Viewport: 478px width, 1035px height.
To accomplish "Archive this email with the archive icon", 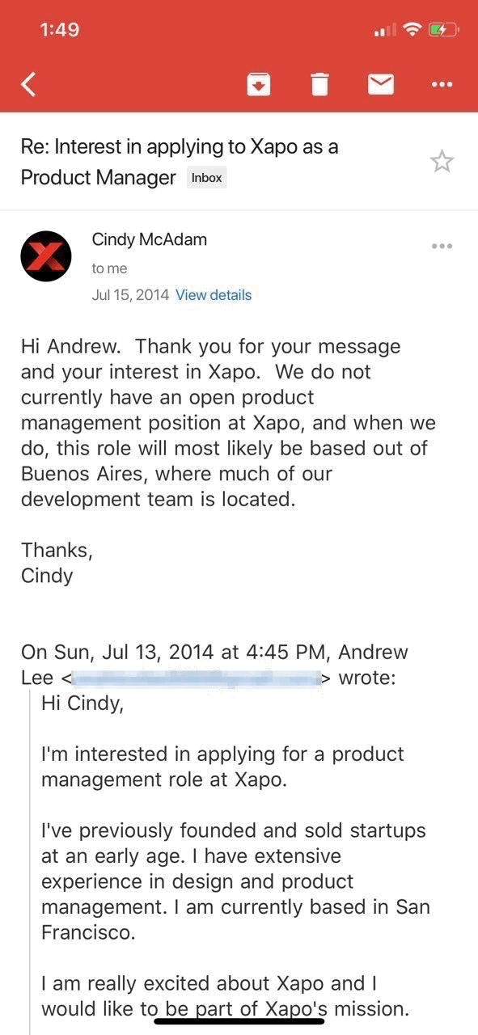I will (x=258, y=83).
